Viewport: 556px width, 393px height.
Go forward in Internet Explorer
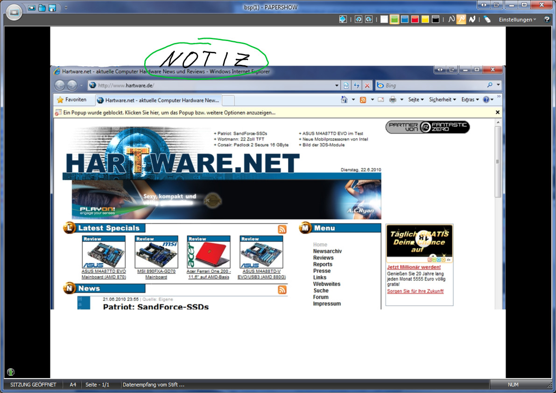coord(72,85)
